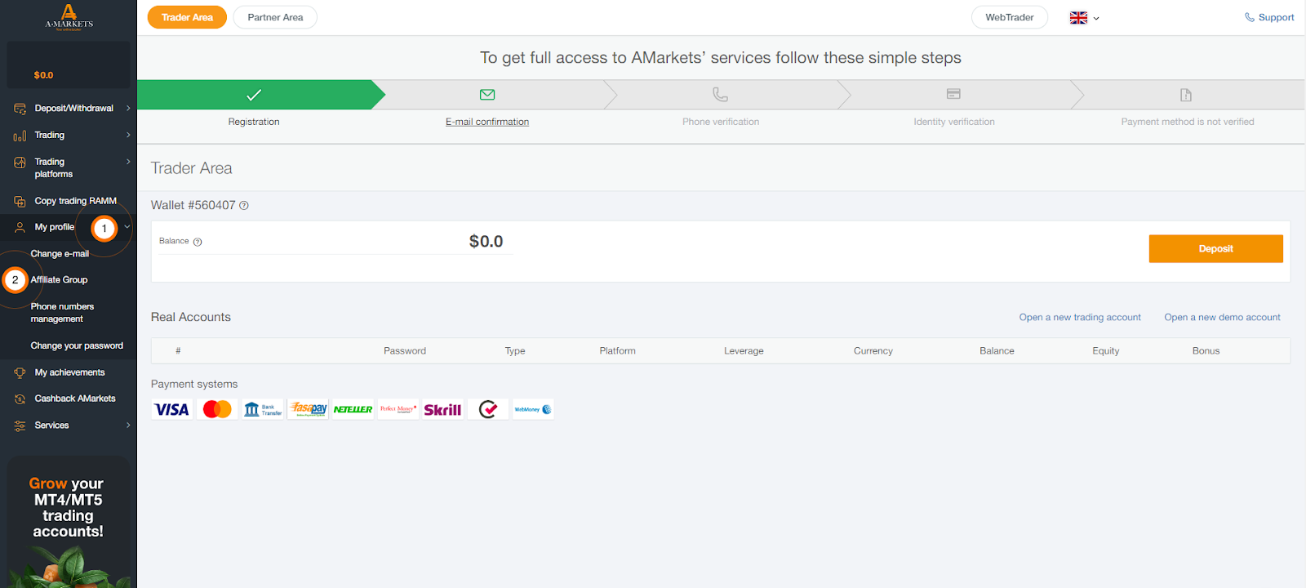The image size is (1306, 588).
Task: Click the FasaPay payment logo
Action: click(309, 409)
